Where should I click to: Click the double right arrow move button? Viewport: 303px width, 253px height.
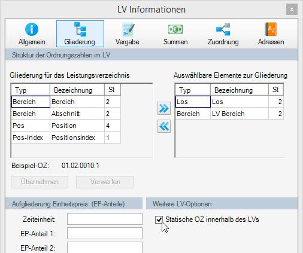[164, 108]
